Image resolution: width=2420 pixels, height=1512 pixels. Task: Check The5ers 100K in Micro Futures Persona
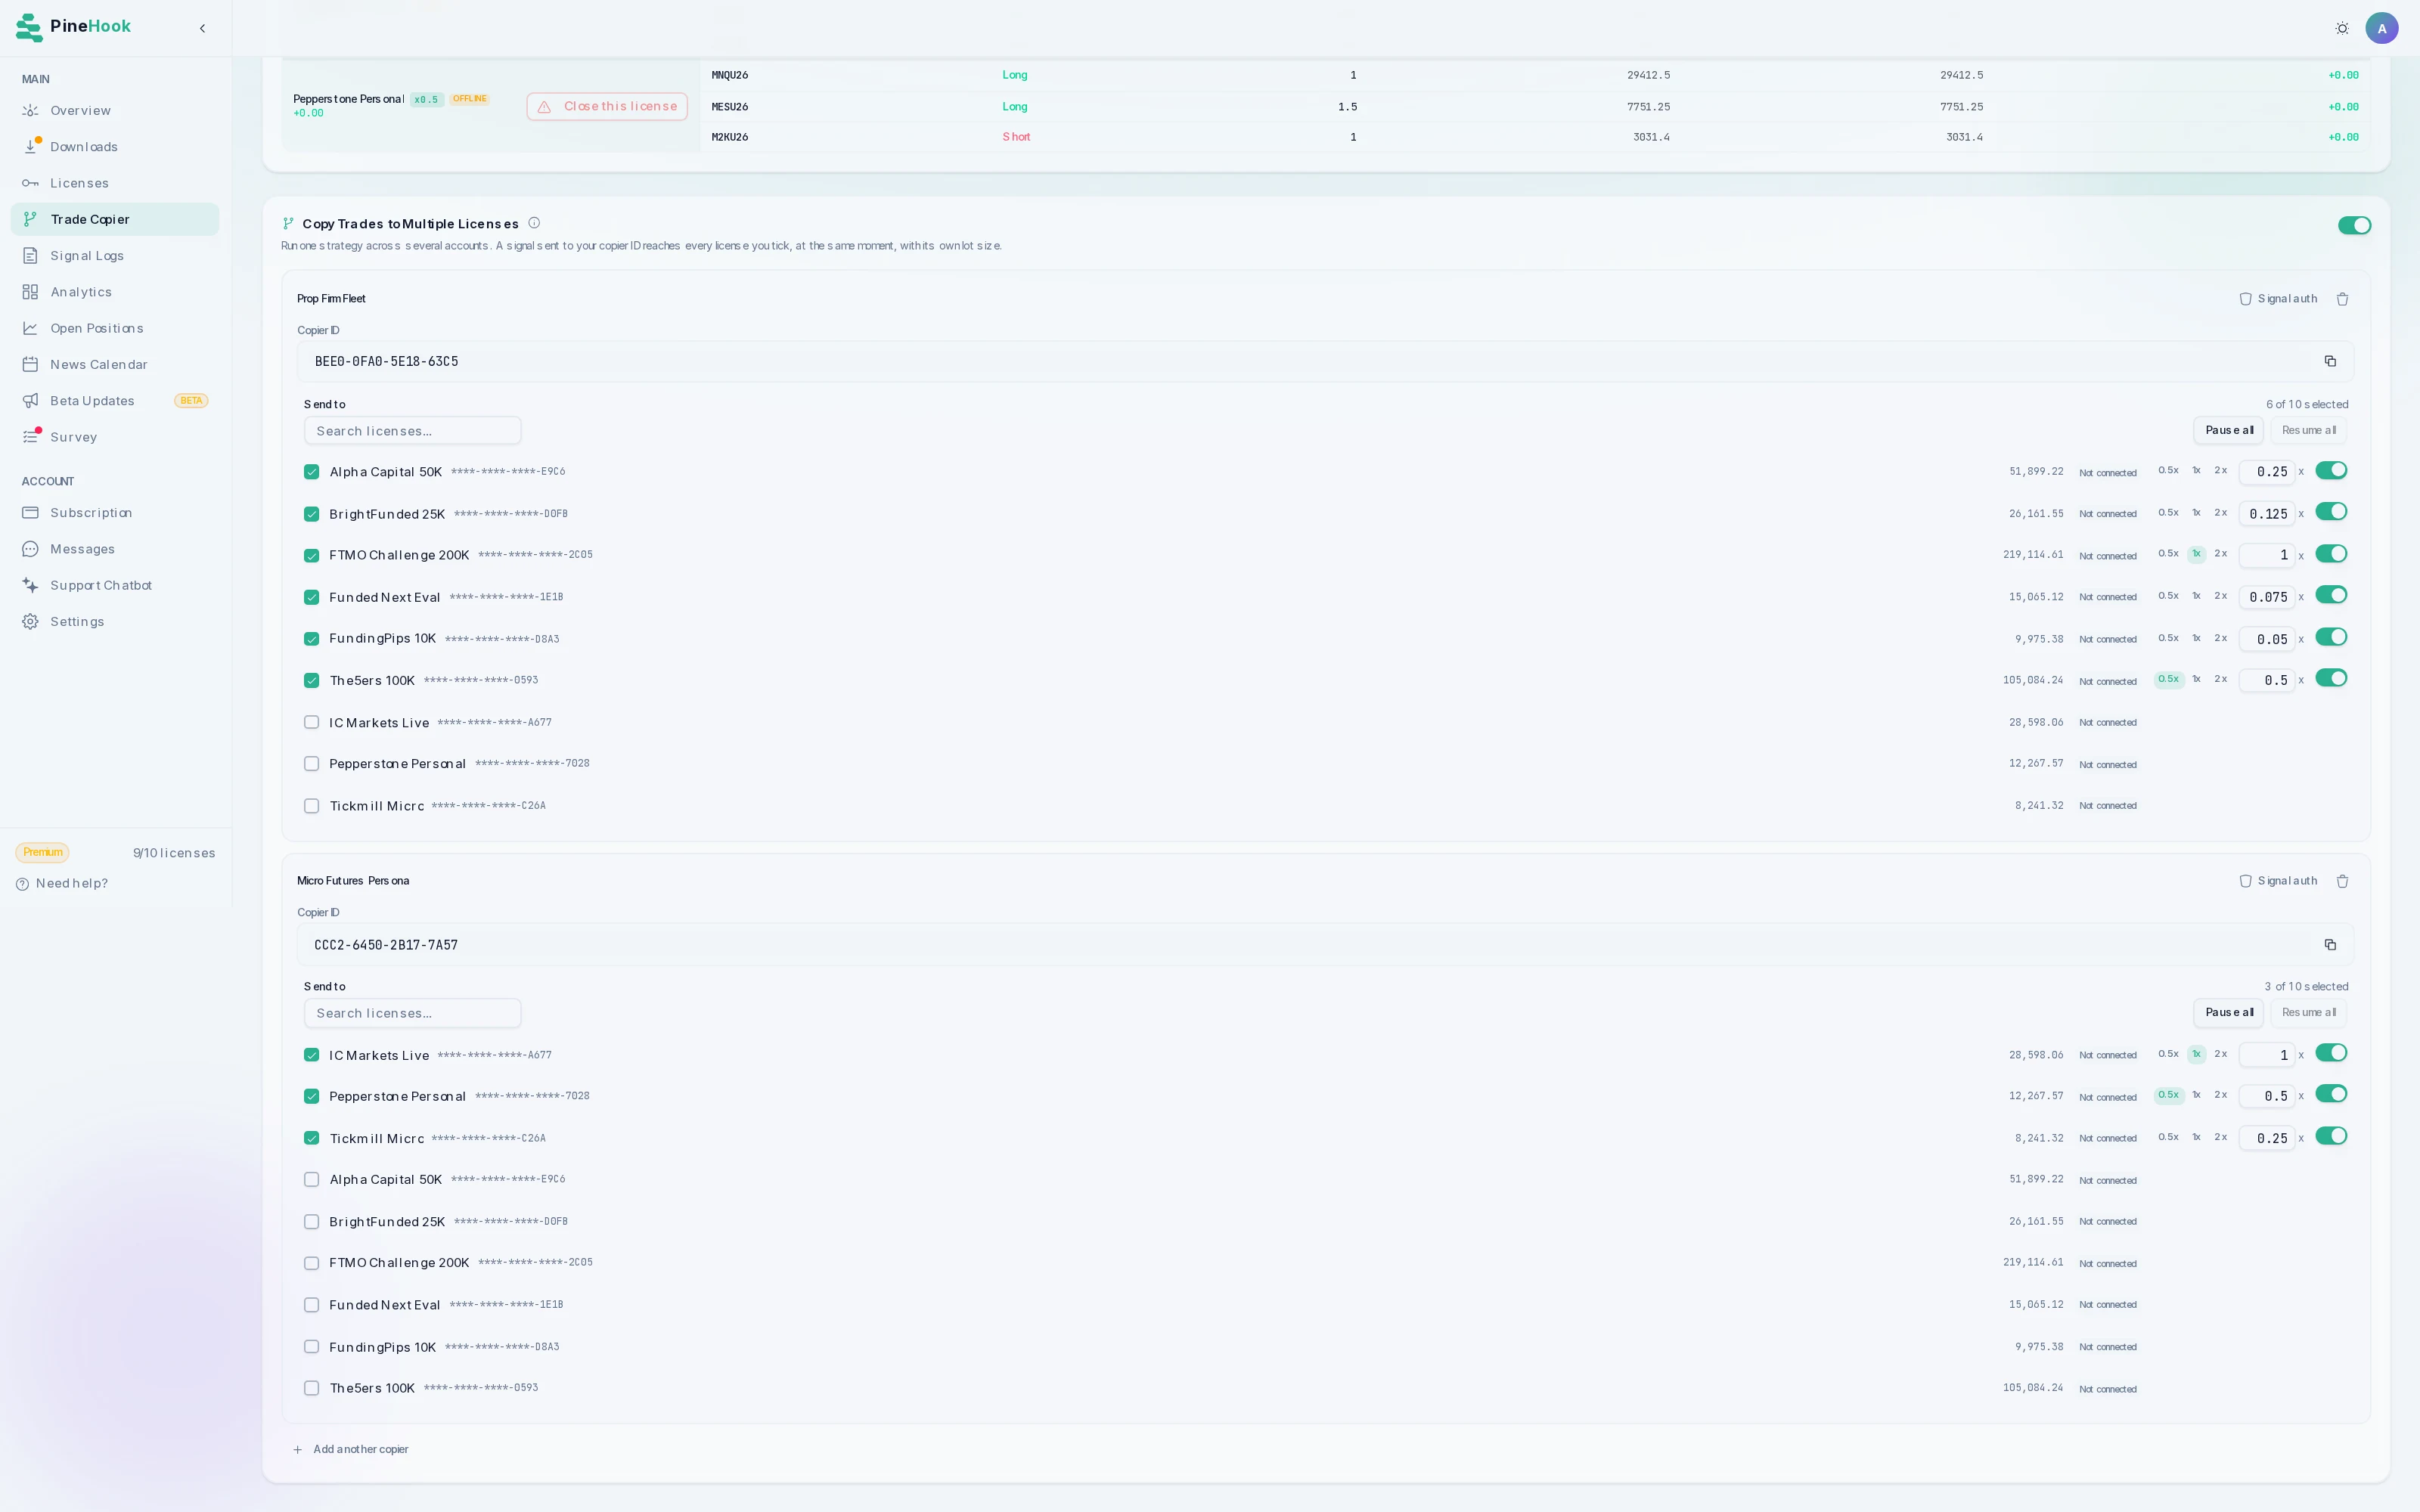point(311,1388)
